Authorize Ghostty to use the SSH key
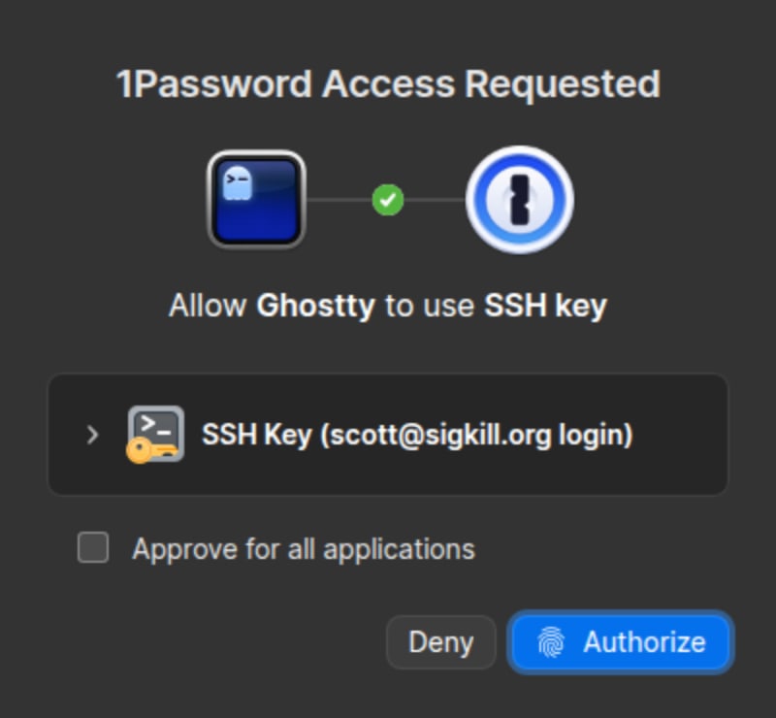This screenshot has height=718, width=776. point(621,642)
